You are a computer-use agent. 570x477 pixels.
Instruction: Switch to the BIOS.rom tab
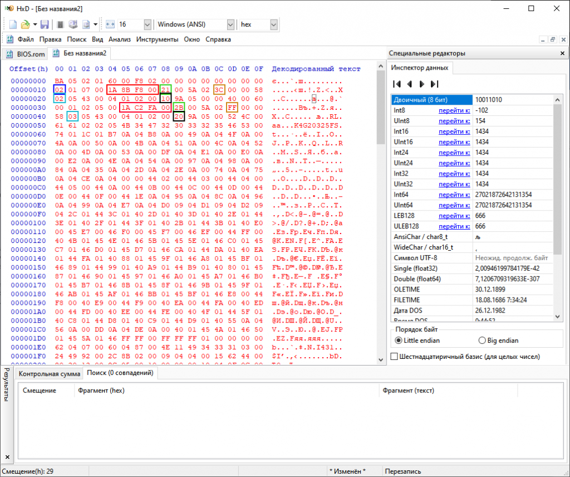pos(26,54)
